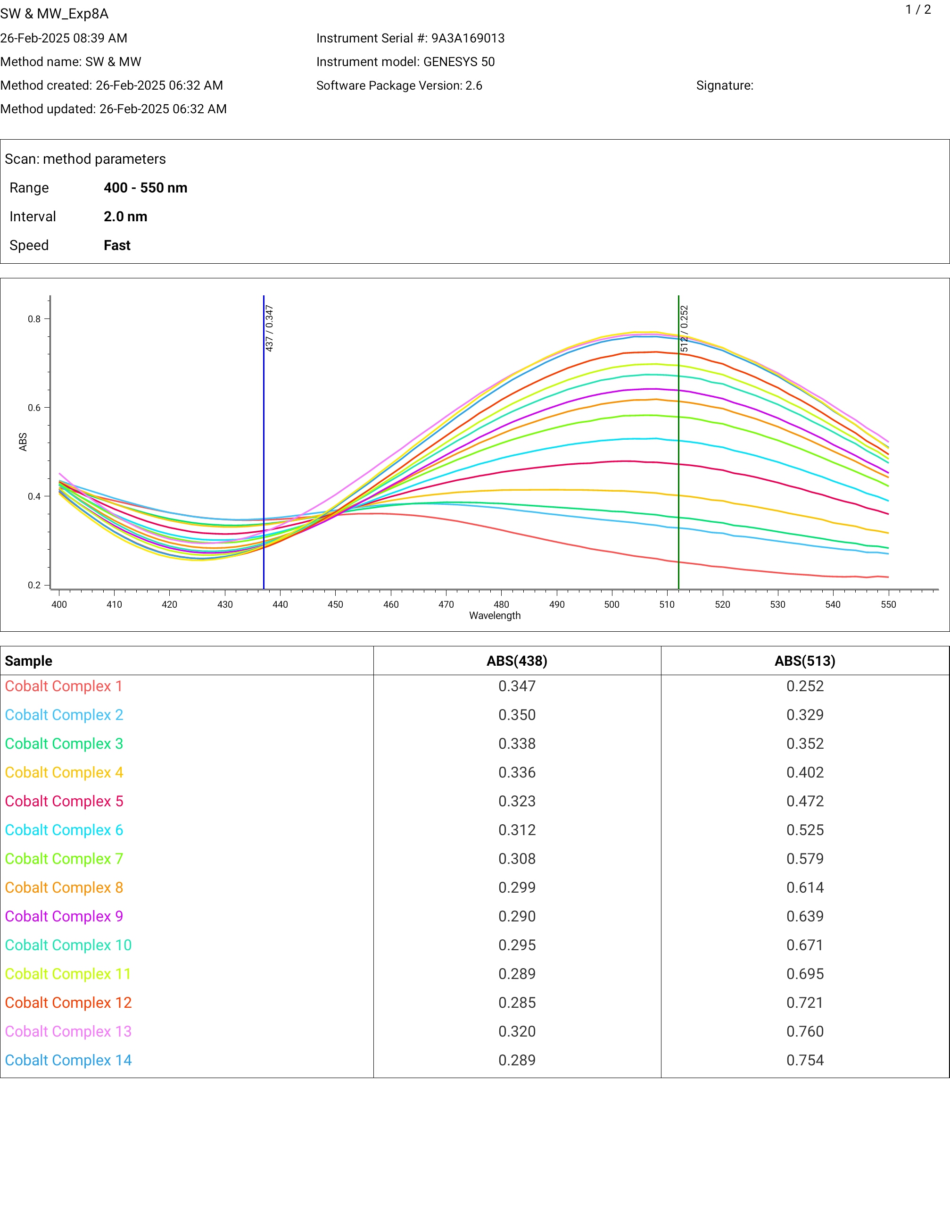Click the report title SW & MW_Exp8A

55,14
